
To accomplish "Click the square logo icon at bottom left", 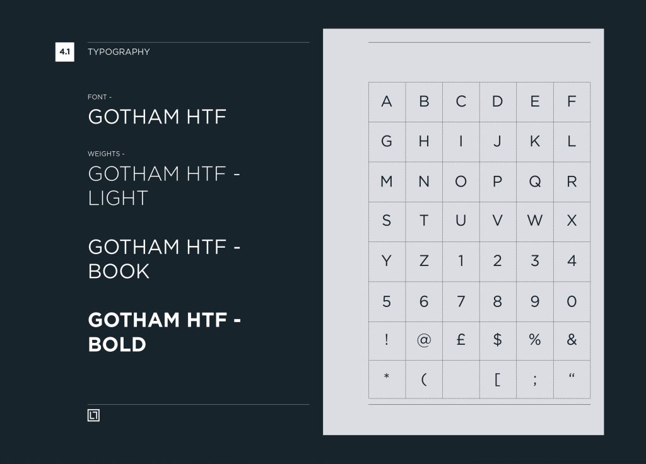I will pos(93,415).
